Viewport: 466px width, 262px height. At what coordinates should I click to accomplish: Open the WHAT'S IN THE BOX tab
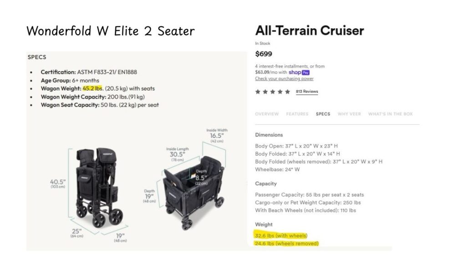(x=390, y=114)
